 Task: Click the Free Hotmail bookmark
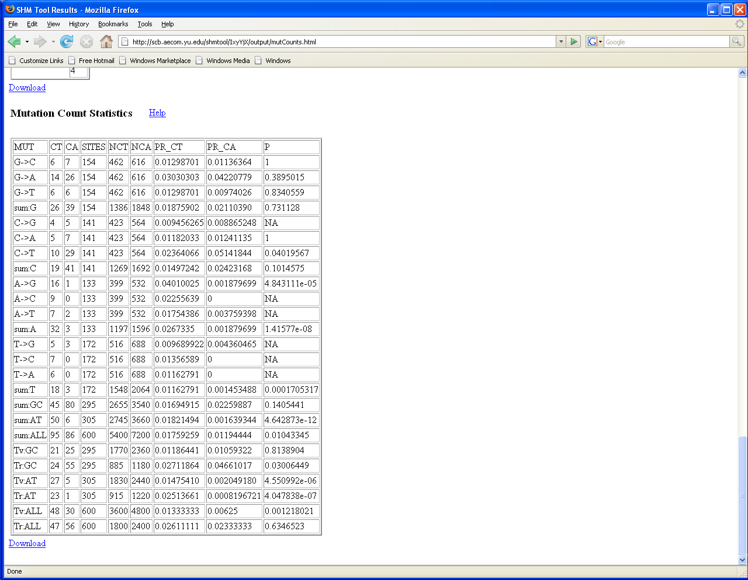pos(96,61)
